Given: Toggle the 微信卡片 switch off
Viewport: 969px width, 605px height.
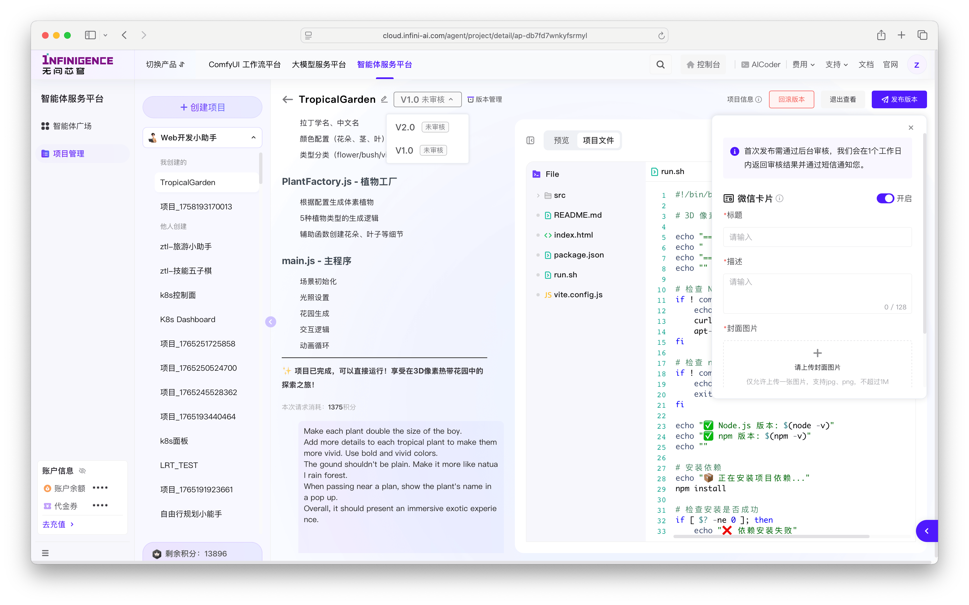Looking at the screenshot, I should coord(885,198).
